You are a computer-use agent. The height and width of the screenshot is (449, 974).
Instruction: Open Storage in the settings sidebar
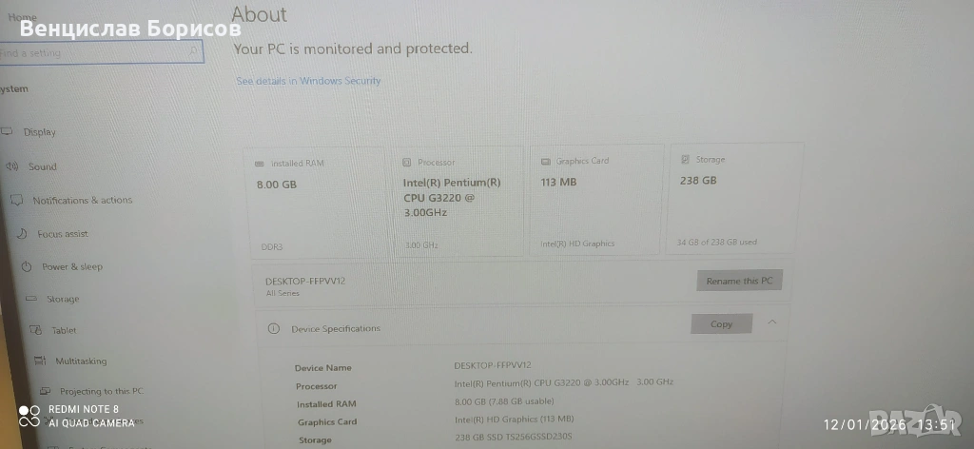pyautogui.click(x=63, y=300)
